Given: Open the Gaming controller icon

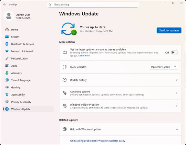Looking at the screenshot, I should pyautogui.click(x=7, y=87).
